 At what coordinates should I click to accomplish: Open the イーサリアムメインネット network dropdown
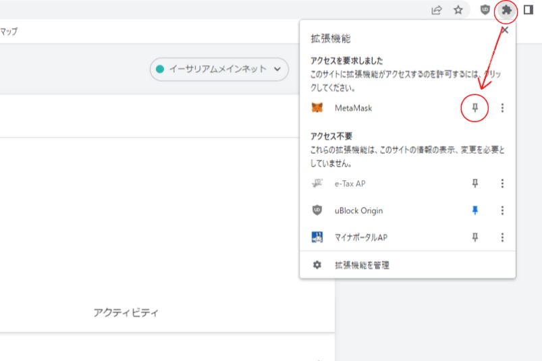(219, 69)
